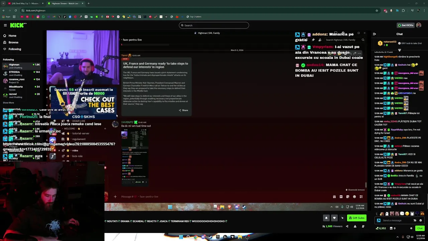Open the TikTok bookmark icon
This screenshot has height=241, width=428.
click(x=65, y=17)
